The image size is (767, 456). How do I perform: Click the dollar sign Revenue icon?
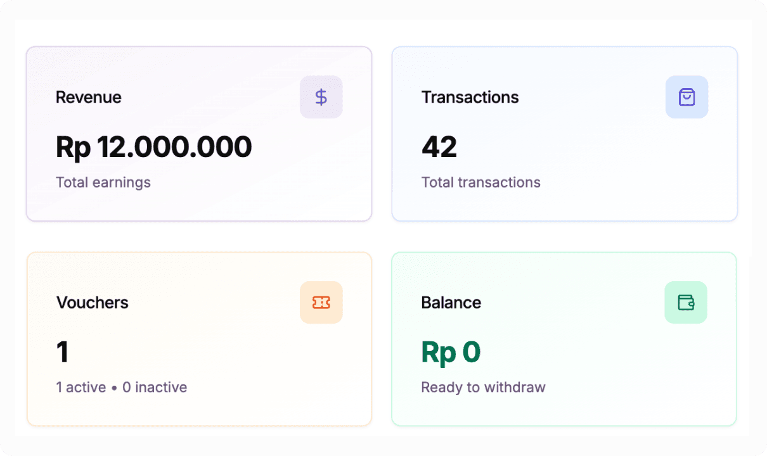tap(321, 97)
